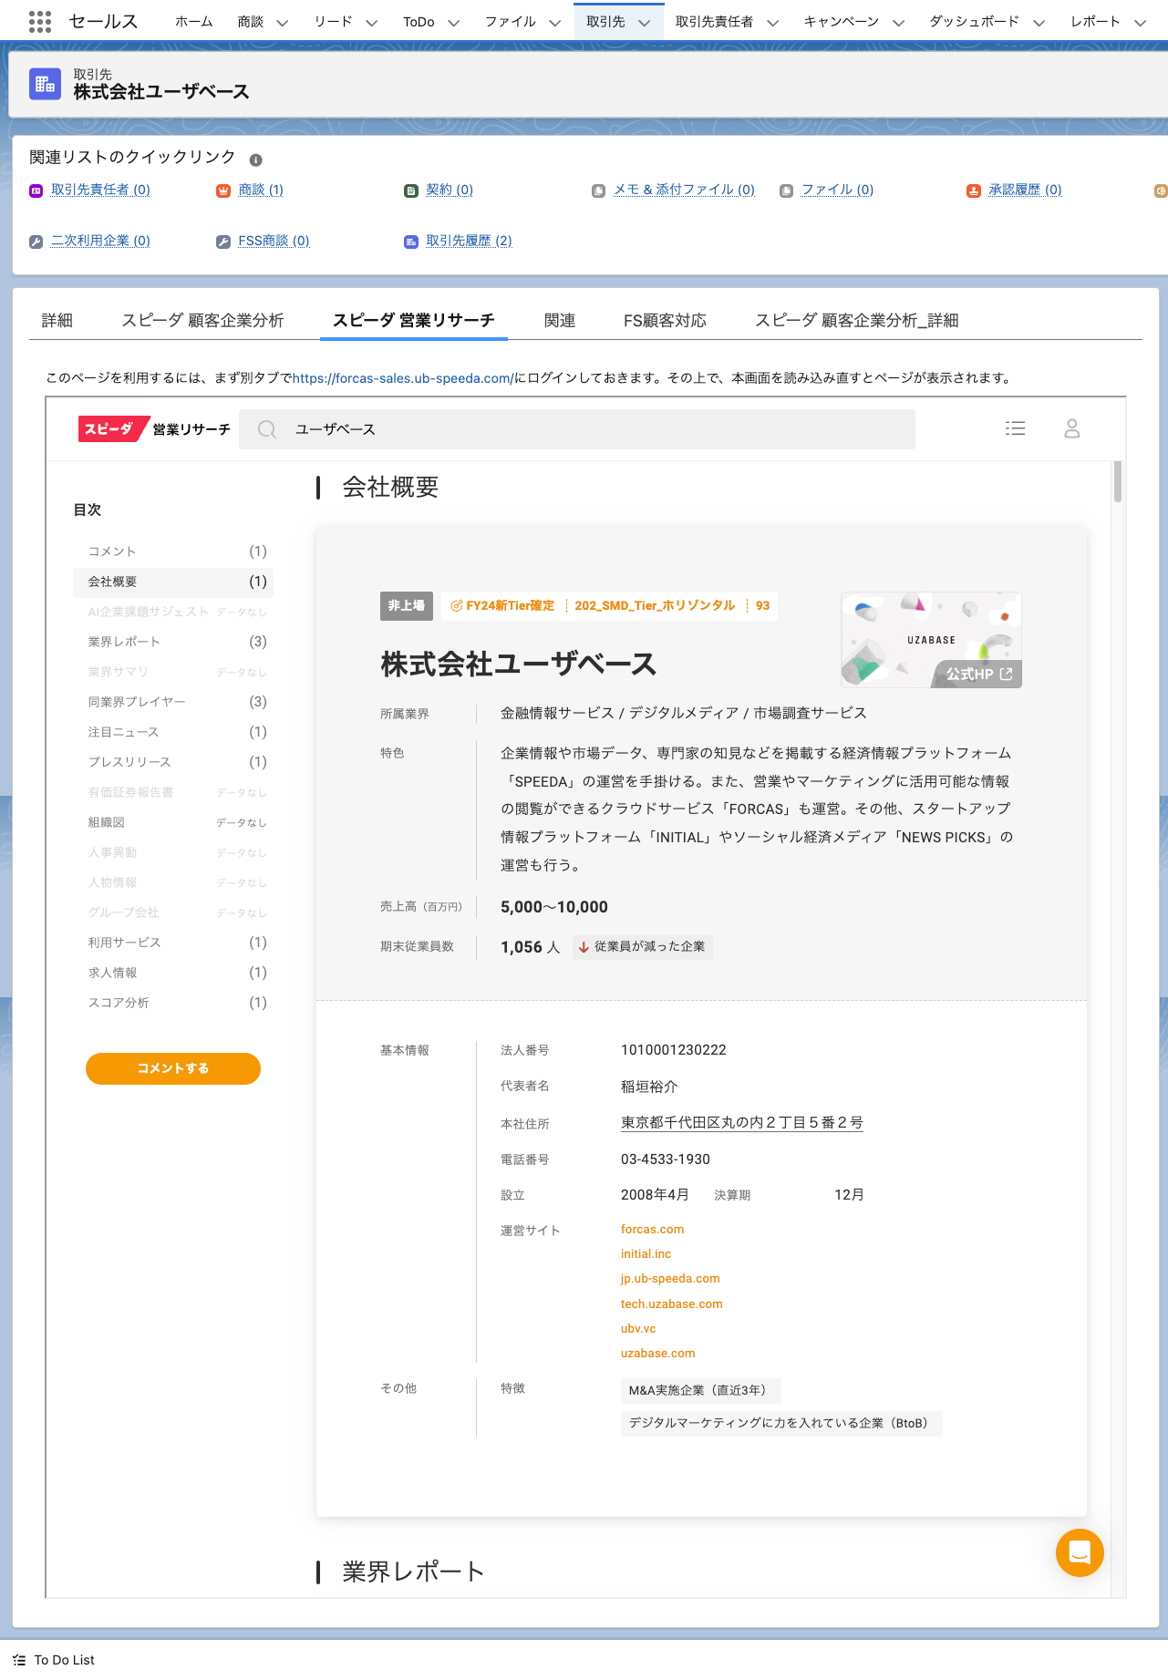The height and width of the screenshot is (1680, 1168).
Task: Switch to the 関連 tab
Action: (x=560, y=321)
